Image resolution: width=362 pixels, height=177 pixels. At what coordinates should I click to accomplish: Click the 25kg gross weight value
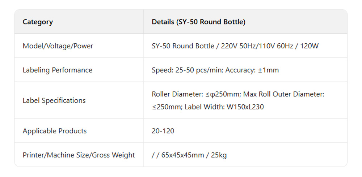pyautogui.click(x=219, y=155)
